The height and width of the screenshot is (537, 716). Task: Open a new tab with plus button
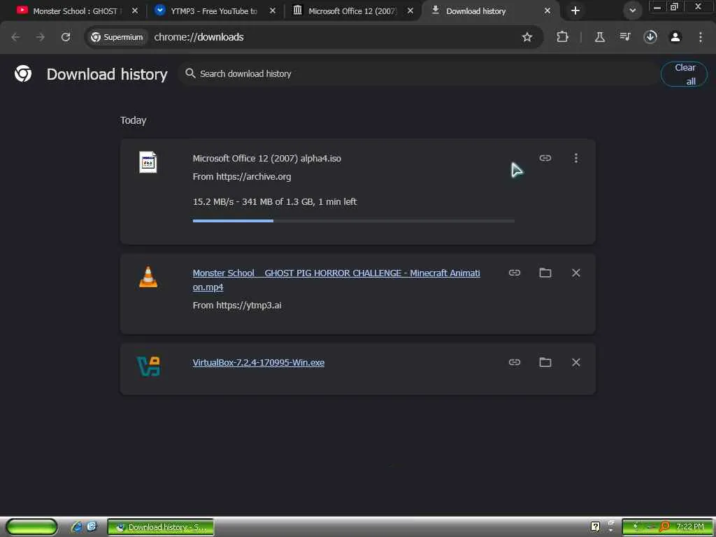coord(575,10)
